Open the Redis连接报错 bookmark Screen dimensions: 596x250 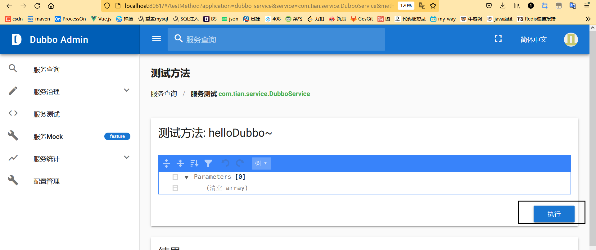click(x=536, y=19)
